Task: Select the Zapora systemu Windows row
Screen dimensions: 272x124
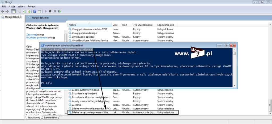Action: [123, 90]
